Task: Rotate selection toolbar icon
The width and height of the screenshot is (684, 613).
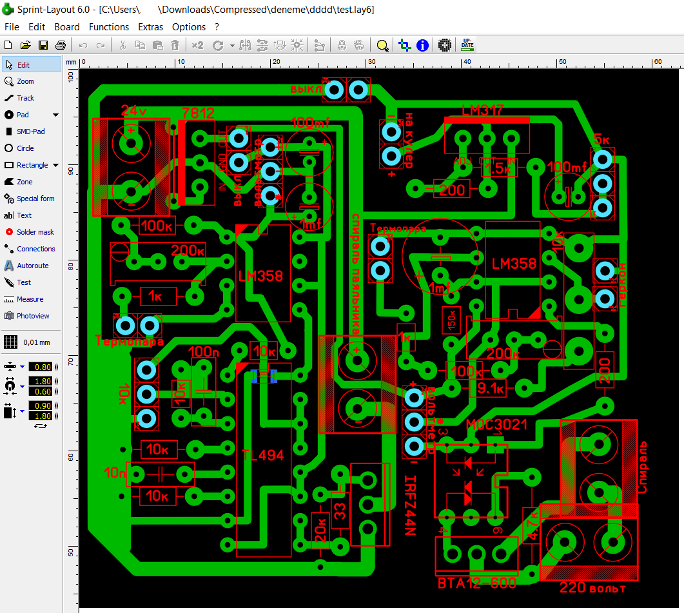Action: click(x=218, y=45)
